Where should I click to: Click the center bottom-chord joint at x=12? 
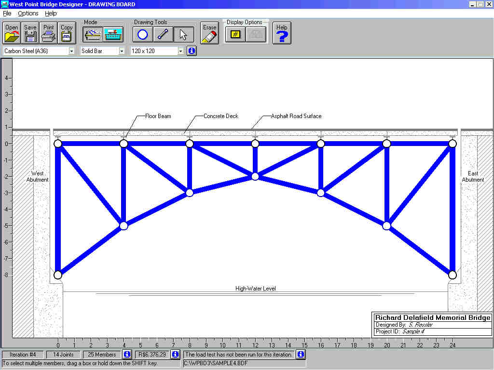255,176
